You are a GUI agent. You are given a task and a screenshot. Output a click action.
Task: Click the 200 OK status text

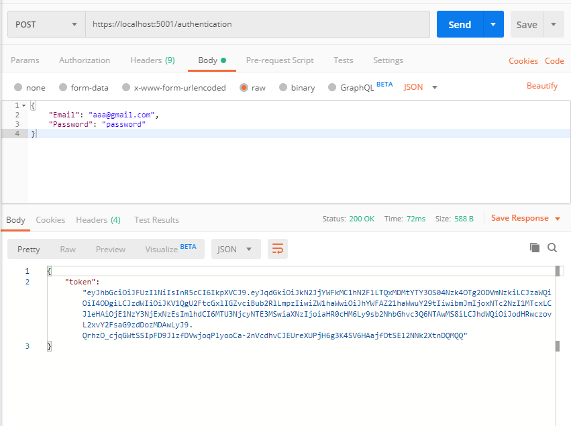(362, 219)
